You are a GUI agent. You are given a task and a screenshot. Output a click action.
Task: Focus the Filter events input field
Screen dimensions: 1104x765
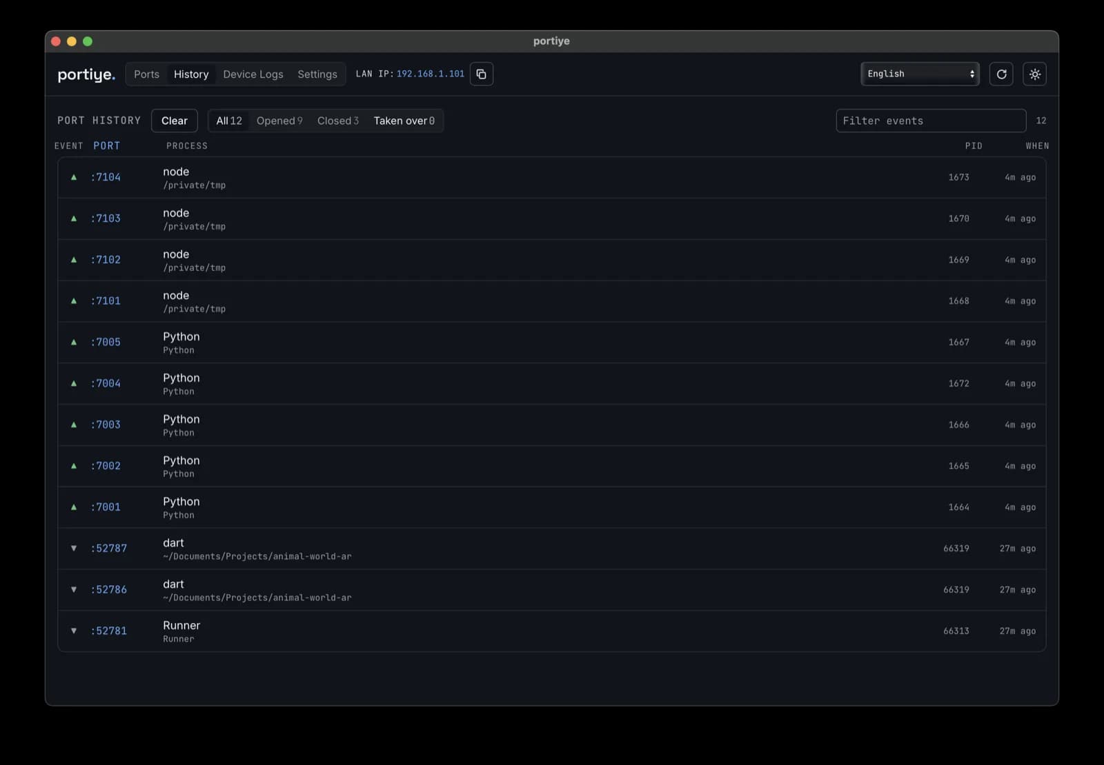(931, 121)
